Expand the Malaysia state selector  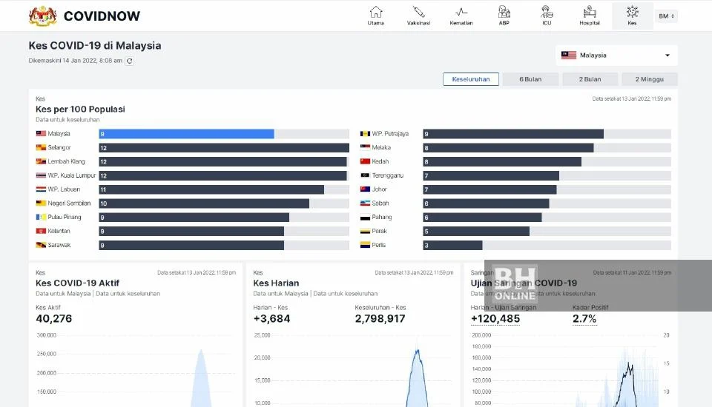pos(616,55)
